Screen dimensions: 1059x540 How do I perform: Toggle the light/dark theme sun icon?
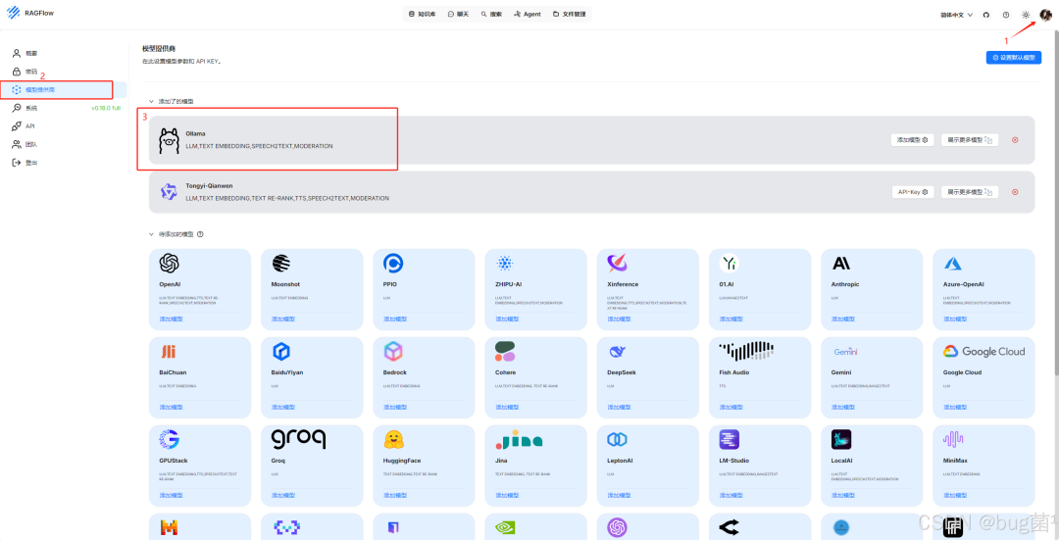pos(1026,14)
